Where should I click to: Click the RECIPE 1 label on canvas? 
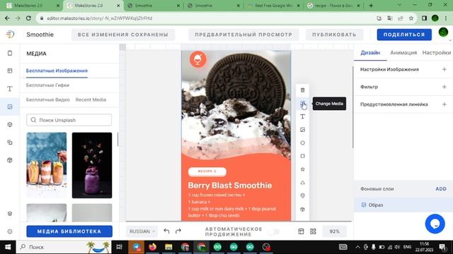[207, 171]
